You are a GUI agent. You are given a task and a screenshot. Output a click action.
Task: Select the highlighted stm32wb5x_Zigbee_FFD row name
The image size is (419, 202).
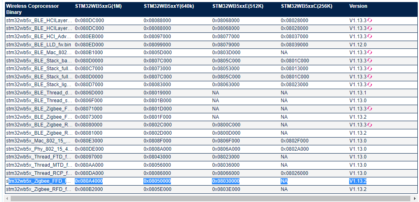tap(39, 181)
